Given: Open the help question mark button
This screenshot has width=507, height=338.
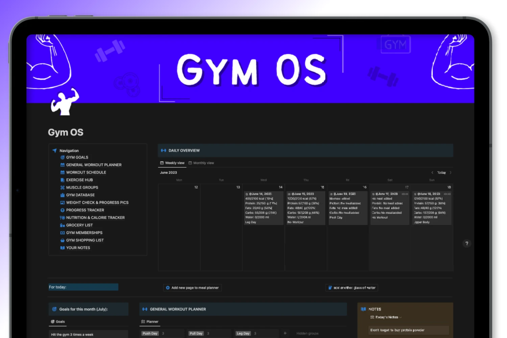Looking at the screenshot, I should click(x=467, y=243).
